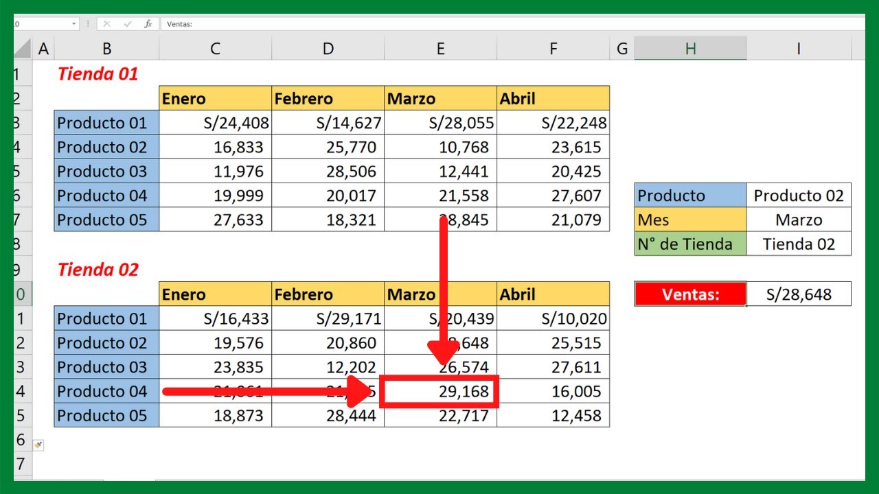Select column D header
This screenshot has width=879, height=494.
coord(328,49)
